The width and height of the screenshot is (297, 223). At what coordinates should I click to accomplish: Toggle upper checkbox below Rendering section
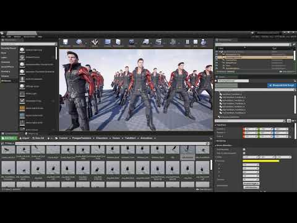click(x=244, y=149)
